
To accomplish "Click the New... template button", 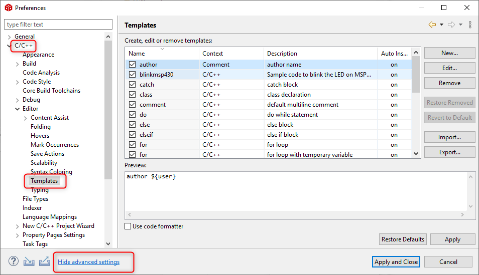I will click(x=449, y=53).
